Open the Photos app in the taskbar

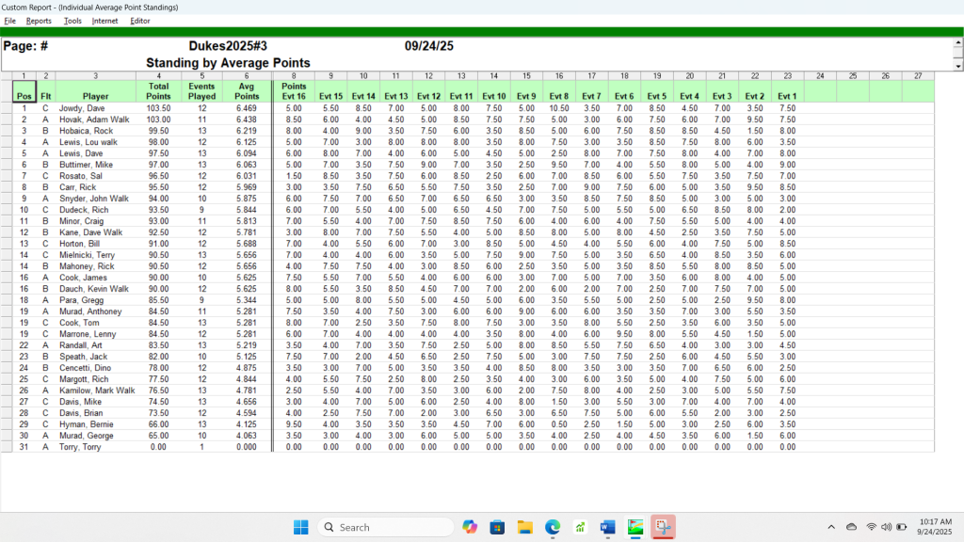coord(635,527)
